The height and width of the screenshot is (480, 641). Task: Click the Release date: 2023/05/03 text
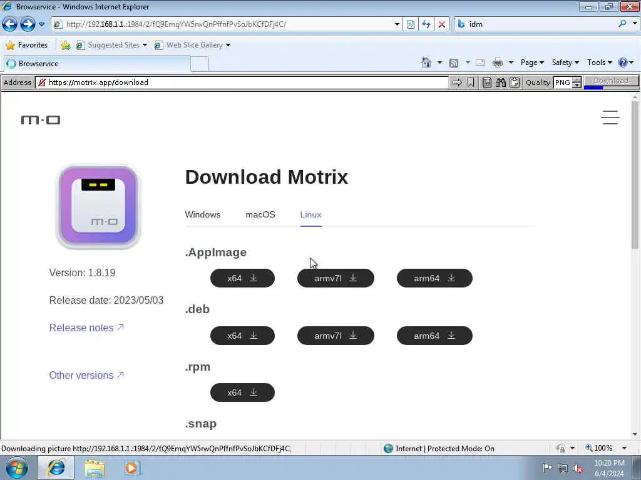pos(106,301)
